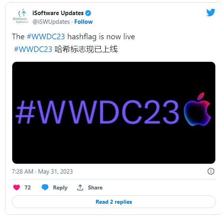
Task: Open the iSoftware Updates profile avatar
Action: (21, 16)
